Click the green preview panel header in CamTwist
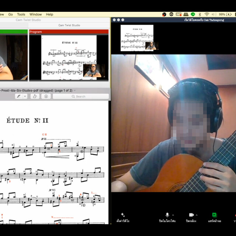 14,31
